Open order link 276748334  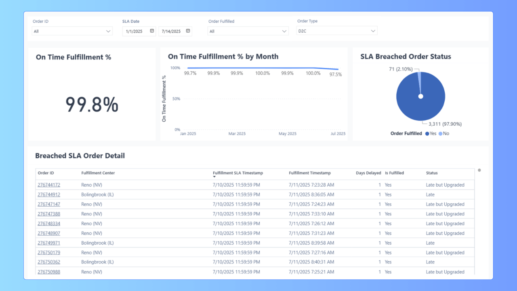(49, 224)
